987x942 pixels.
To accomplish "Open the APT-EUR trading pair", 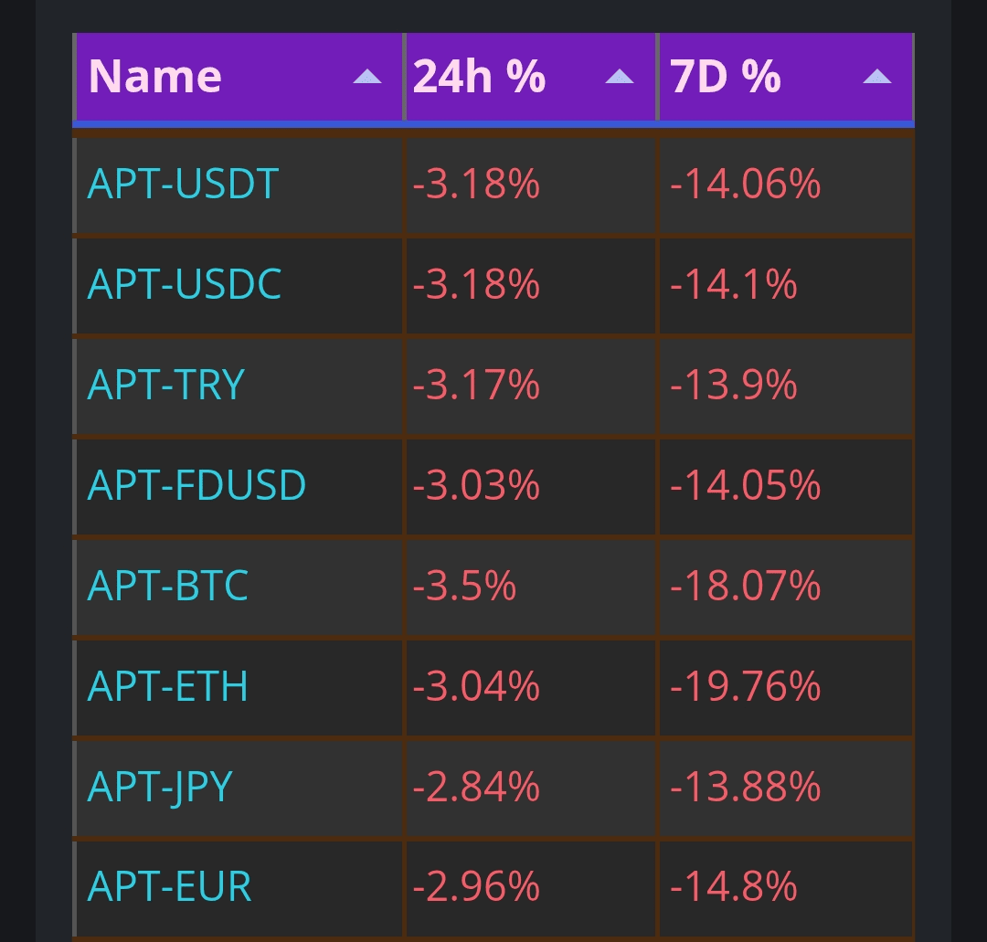I will click(169, 887).
